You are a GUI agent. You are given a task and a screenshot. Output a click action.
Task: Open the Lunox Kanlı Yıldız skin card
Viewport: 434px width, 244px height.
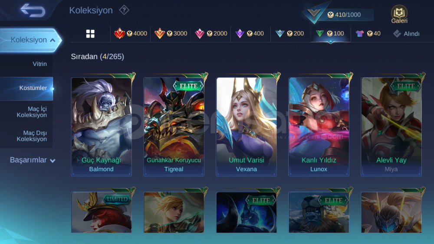coord(319,126)
